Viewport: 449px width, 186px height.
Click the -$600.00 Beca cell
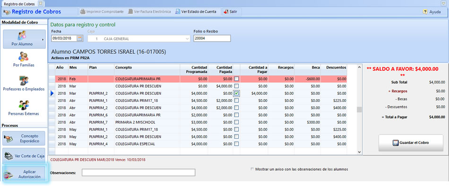pos(308,79)
